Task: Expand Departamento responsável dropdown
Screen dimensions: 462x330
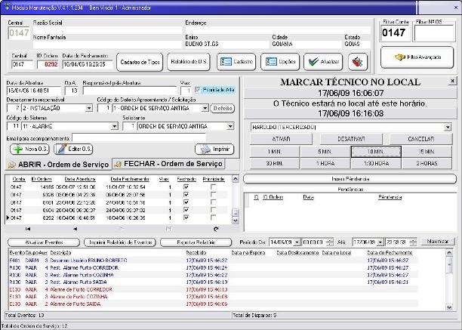Action: point(89,109)
